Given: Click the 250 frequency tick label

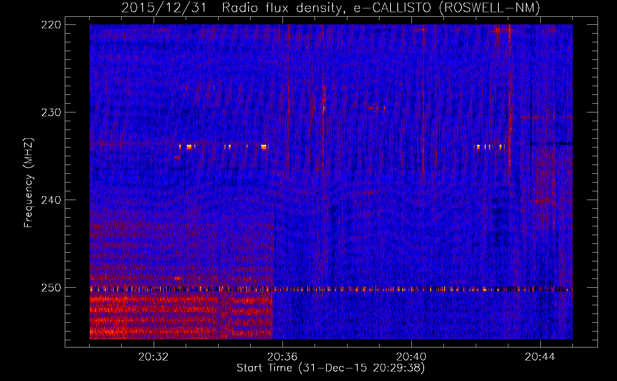Looking at the screenshot, I should (51, 288).
